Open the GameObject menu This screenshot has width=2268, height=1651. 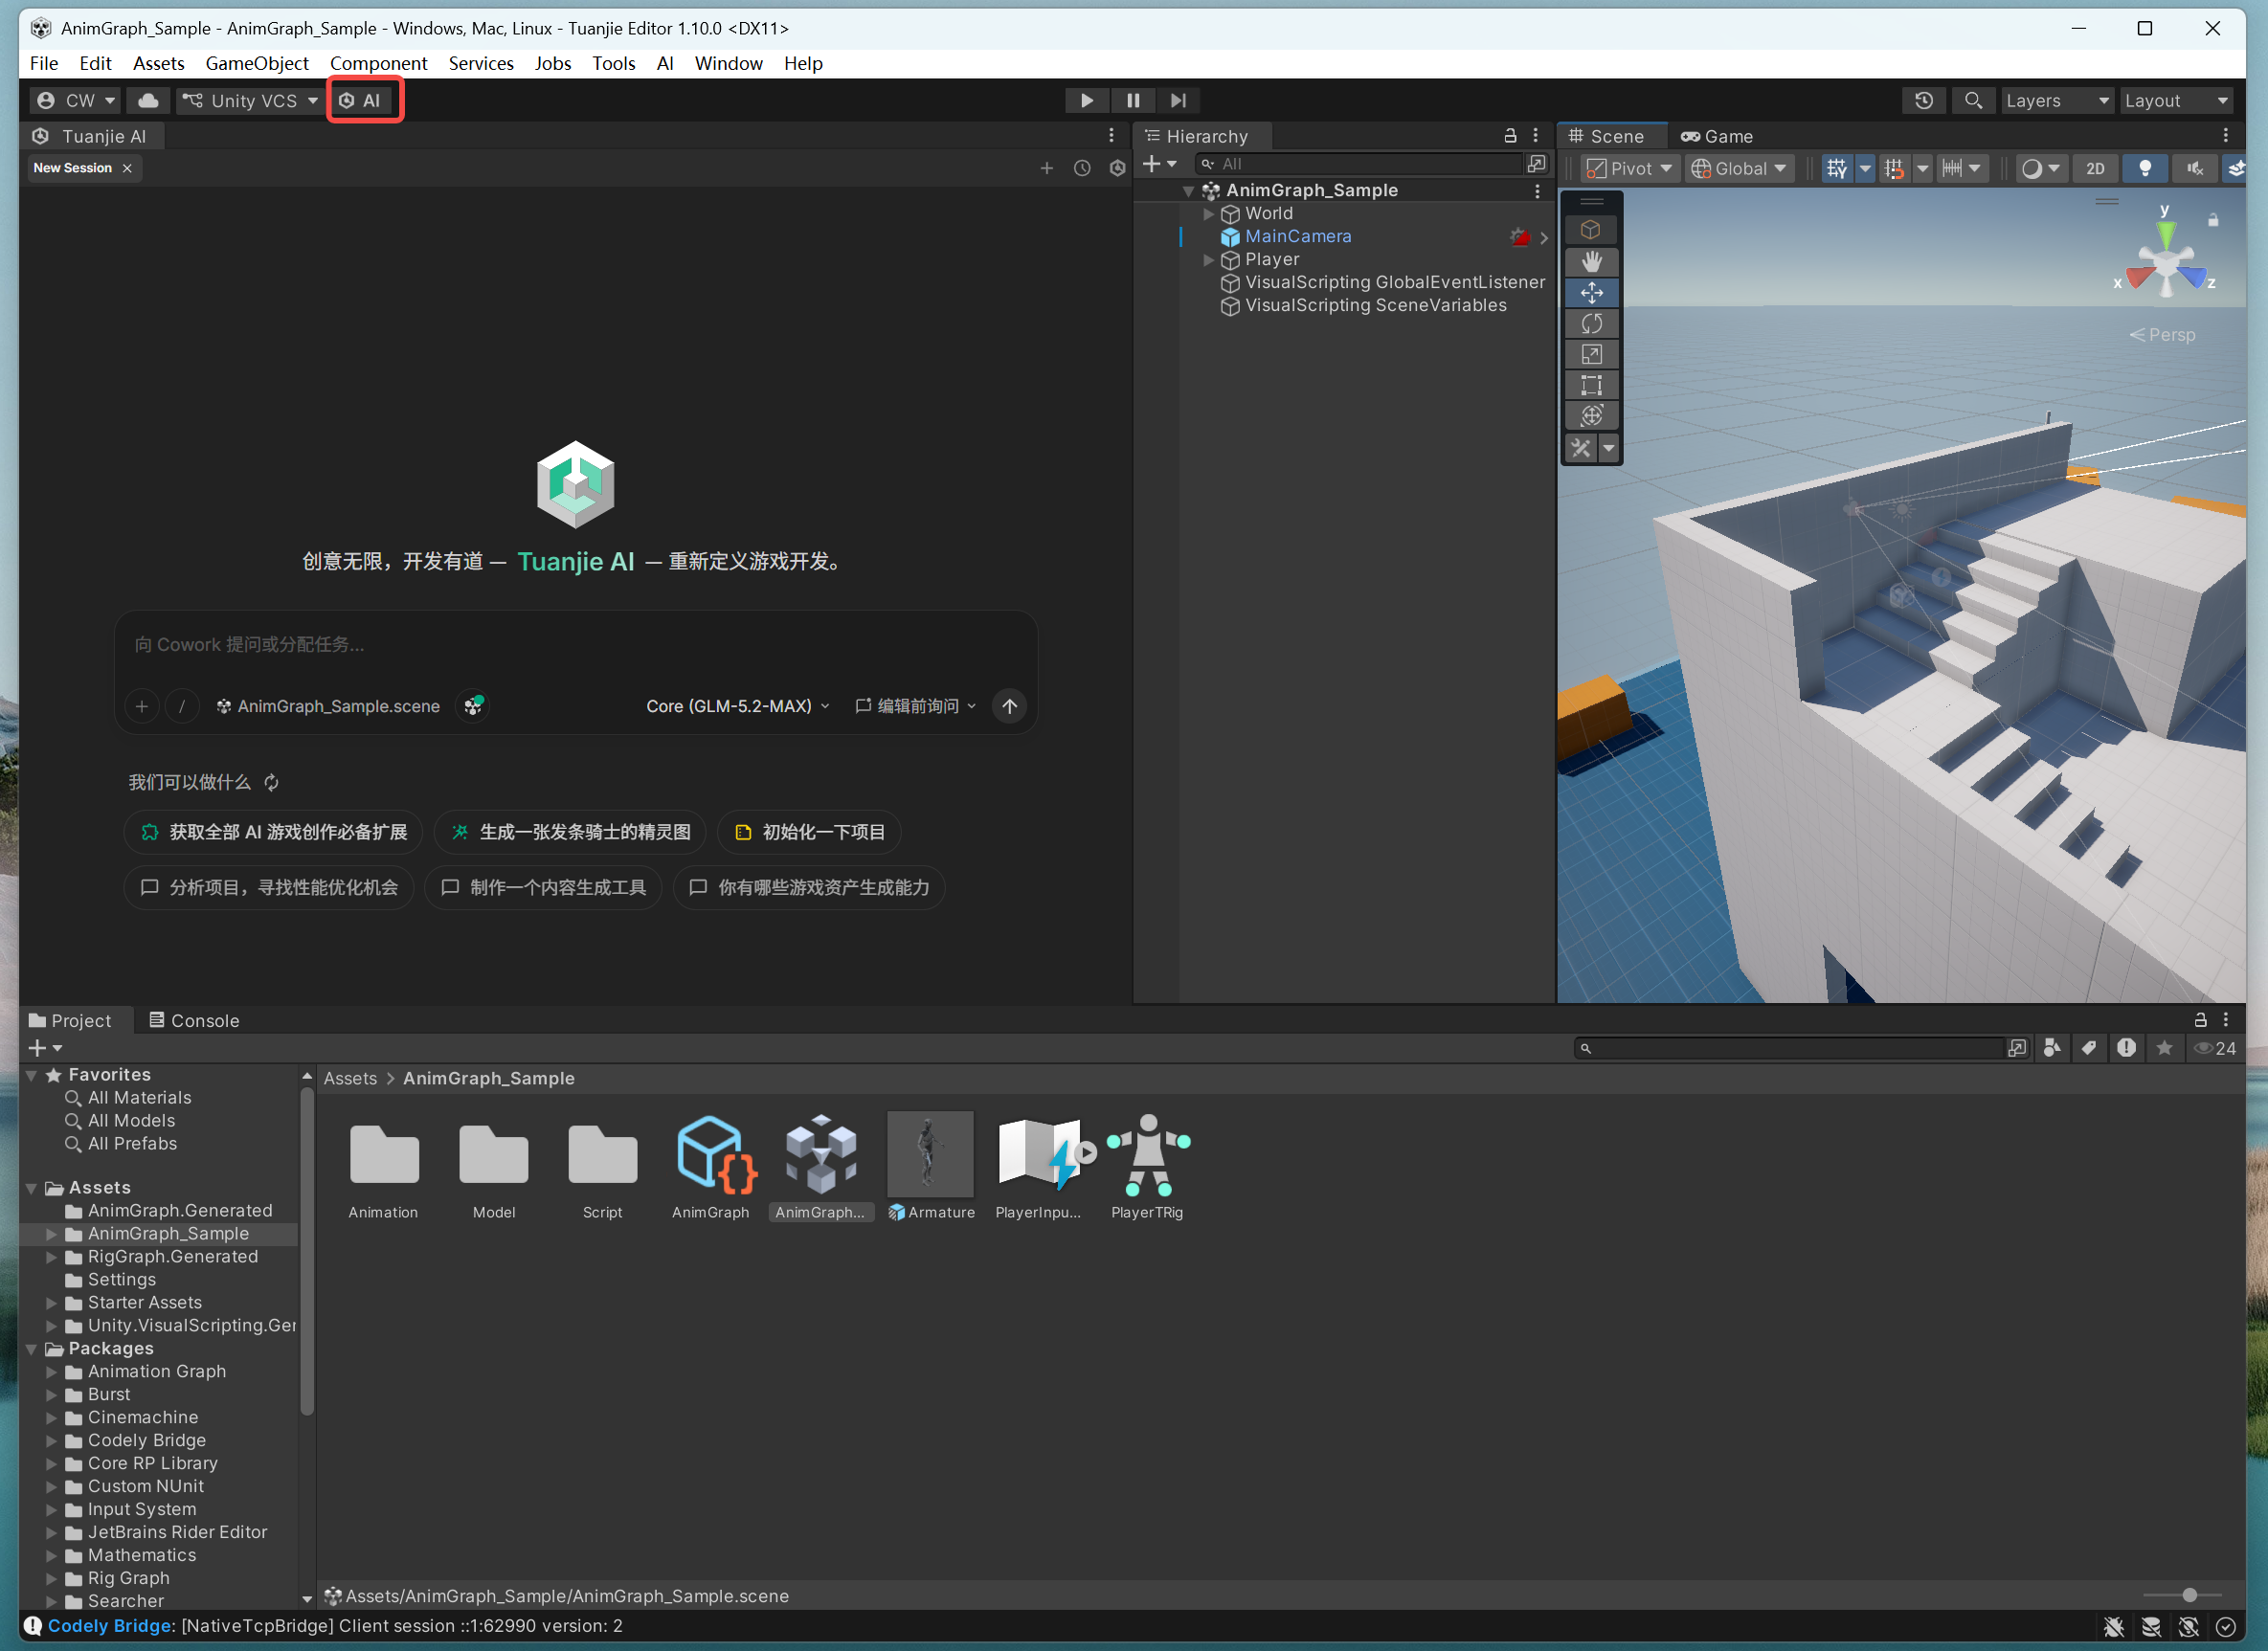pos(257,63)
